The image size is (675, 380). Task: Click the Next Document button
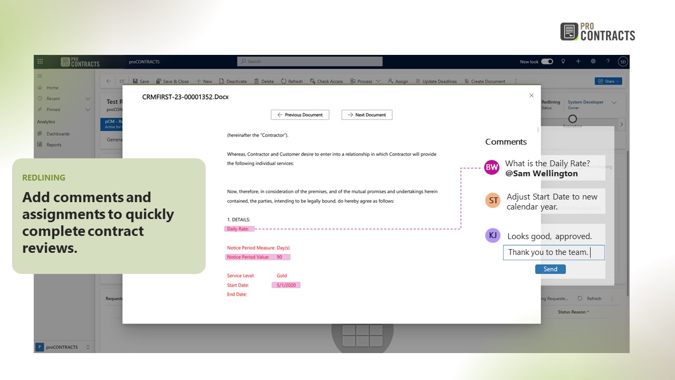[x=367, y=115]
